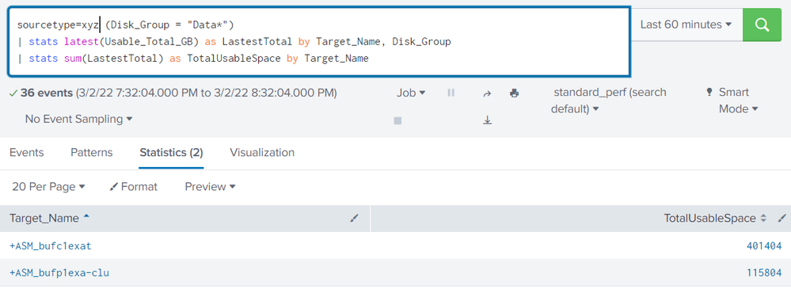The width and height of the screenshot is (791, 289).
Task: Run search with green magnifier button
Action: coord(762,25)
